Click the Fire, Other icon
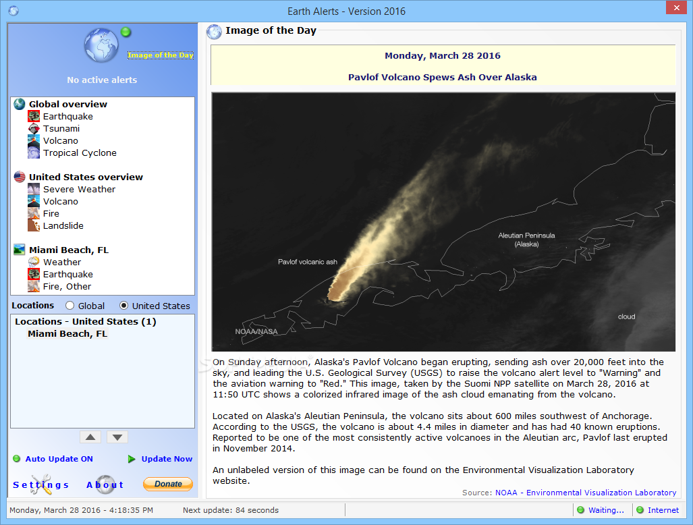This screenshot has height=525, width=693. tap(34, 286)
